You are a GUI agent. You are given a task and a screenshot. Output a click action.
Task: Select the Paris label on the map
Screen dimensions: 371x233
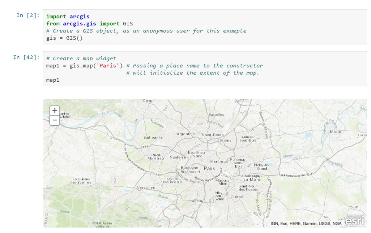[x=210, y=169]
